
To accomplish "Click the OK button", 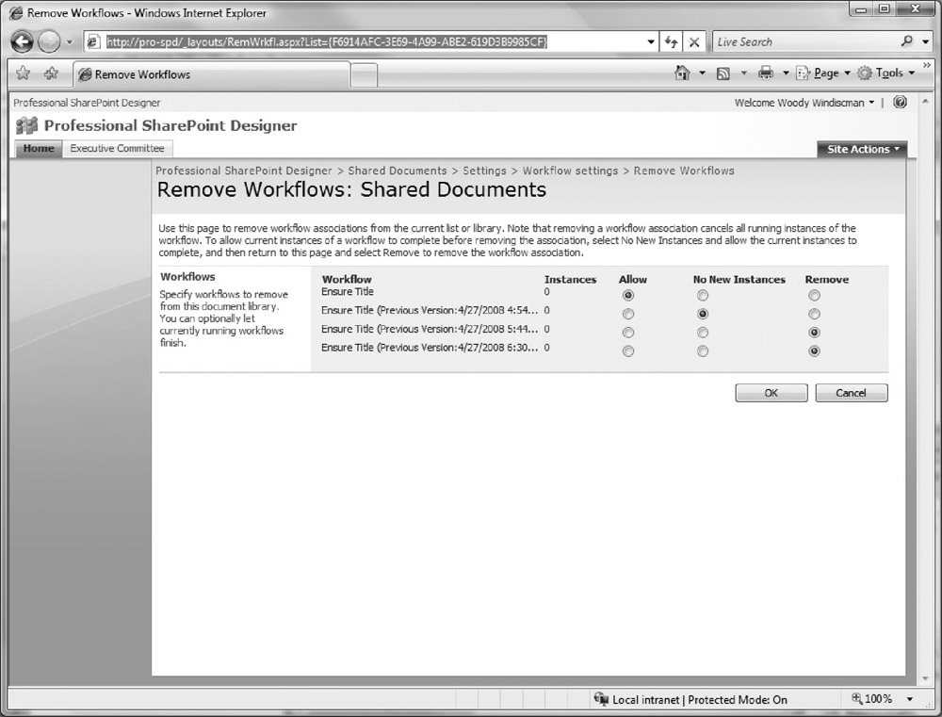I will coord(771,393).
